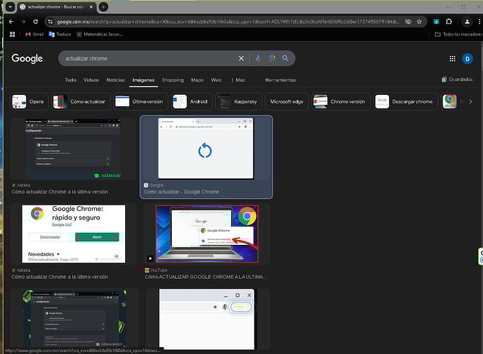This screenshot has height=354, width=483.
Task: Open the Xataka dark settings screenshot thumbnail
Action: coord(73,148)
